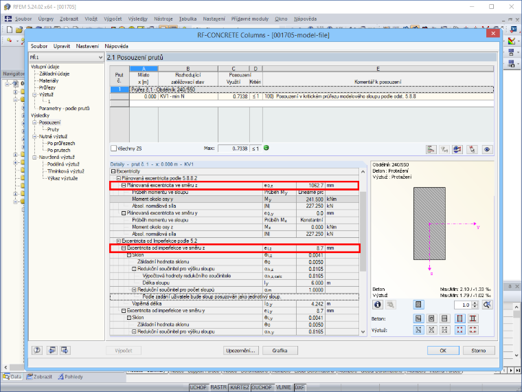Select first Beton strain display icon
The image size is (522, 392).
pos(418,318)
